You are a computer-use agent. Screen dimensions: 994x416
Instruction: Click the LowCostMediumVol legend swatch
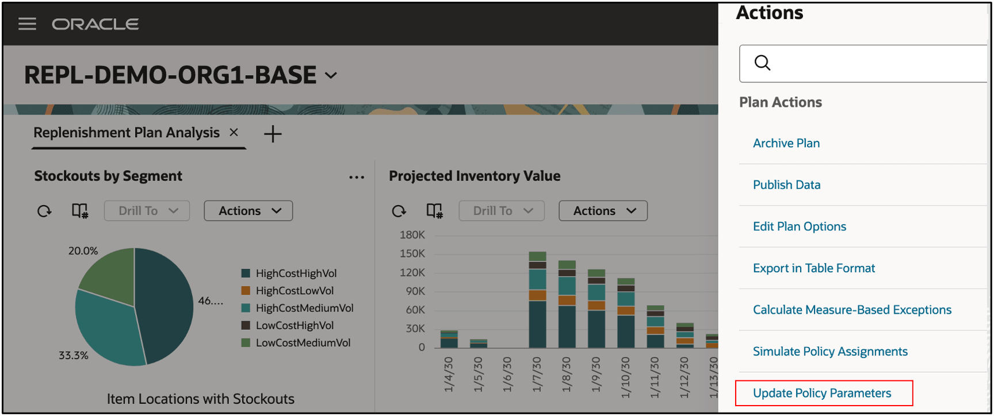click(x=246, y=342)
